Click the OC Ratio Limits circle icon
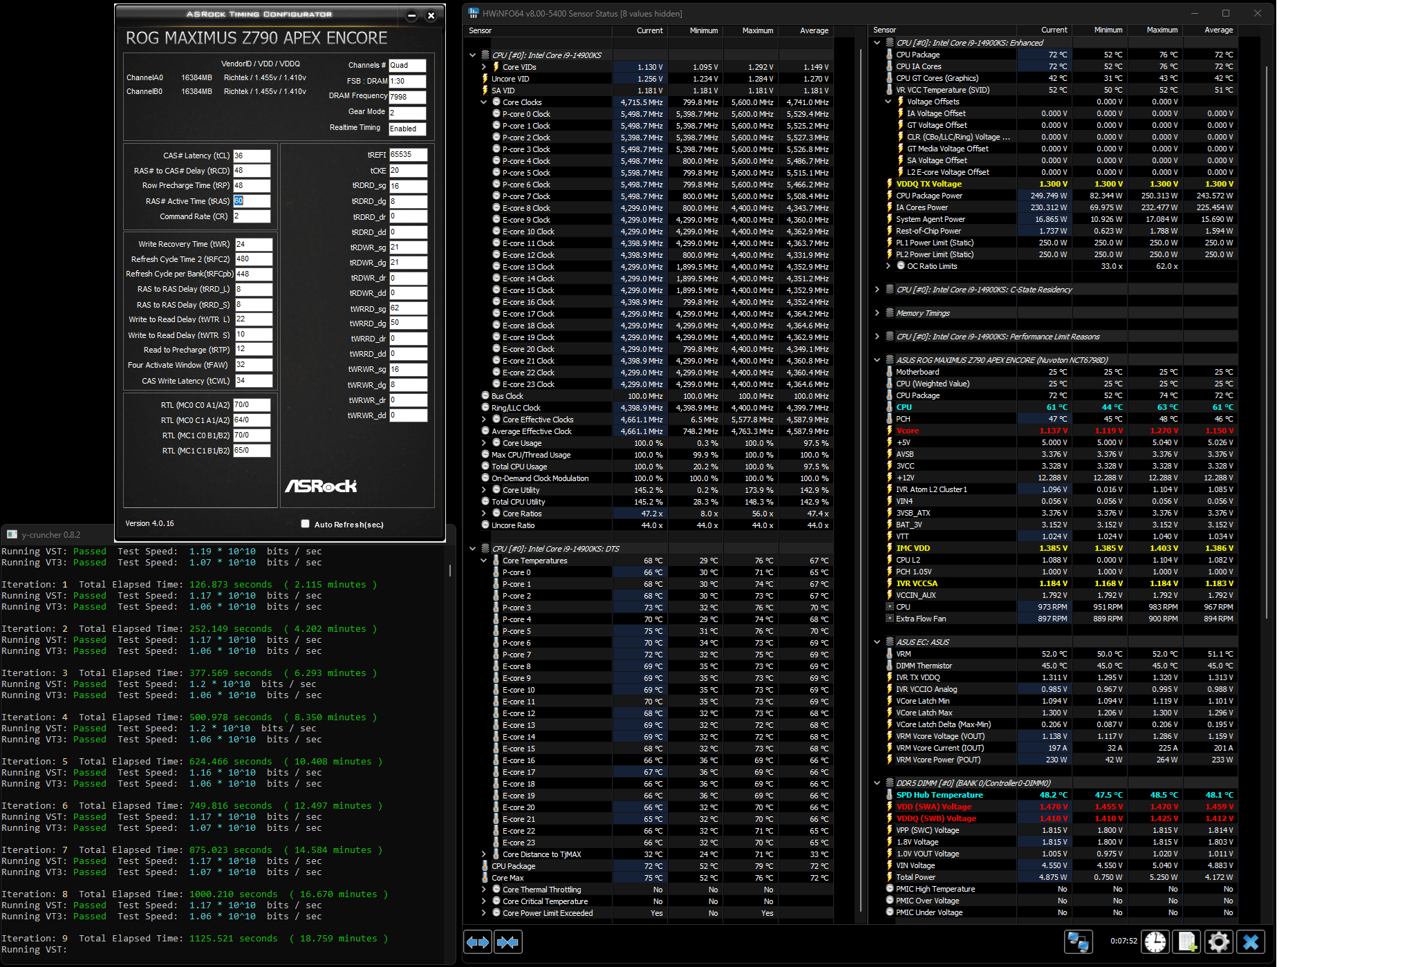 coord(901,266)
